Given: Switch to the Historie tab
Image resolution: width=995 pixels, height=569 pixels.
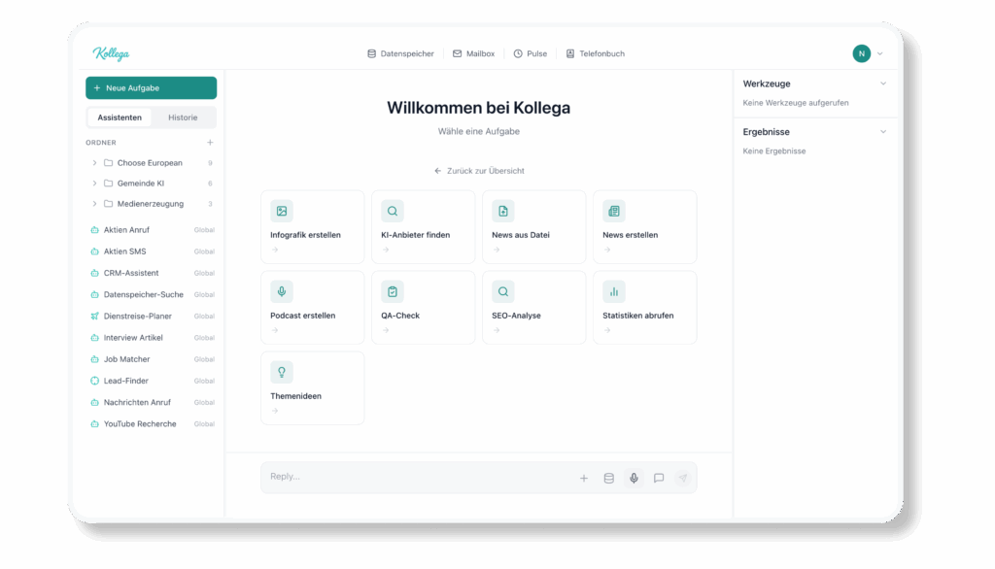Looking at the screenshot, I should pos(183,117).
